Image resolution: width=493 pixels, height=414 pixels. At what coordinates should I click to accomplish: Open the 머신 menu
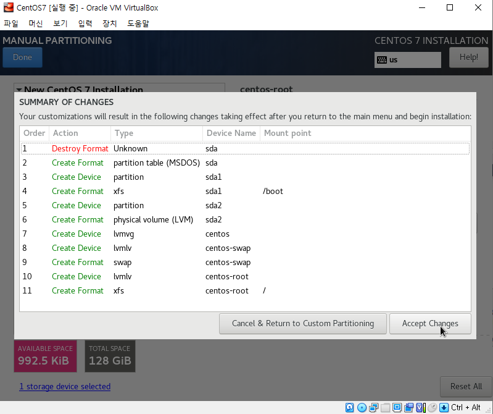(36, 23)
